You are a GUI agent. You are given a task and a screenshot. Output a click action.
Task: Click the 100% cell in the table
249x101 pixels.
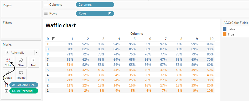pyautogui.click(x=209, y=44)
